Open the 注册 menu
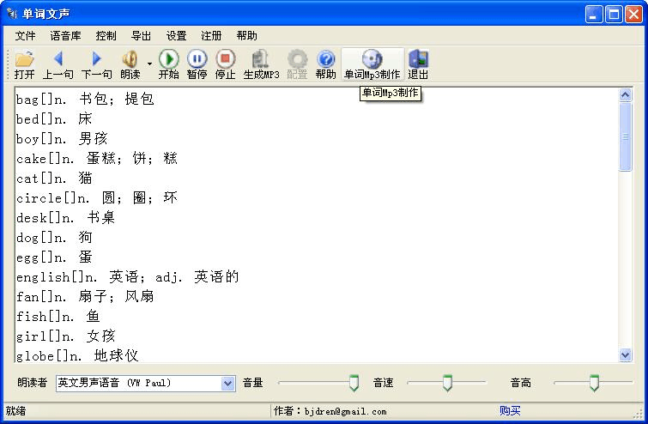The image size is (648, 424). pyautogui.click(x=211, y=36)
